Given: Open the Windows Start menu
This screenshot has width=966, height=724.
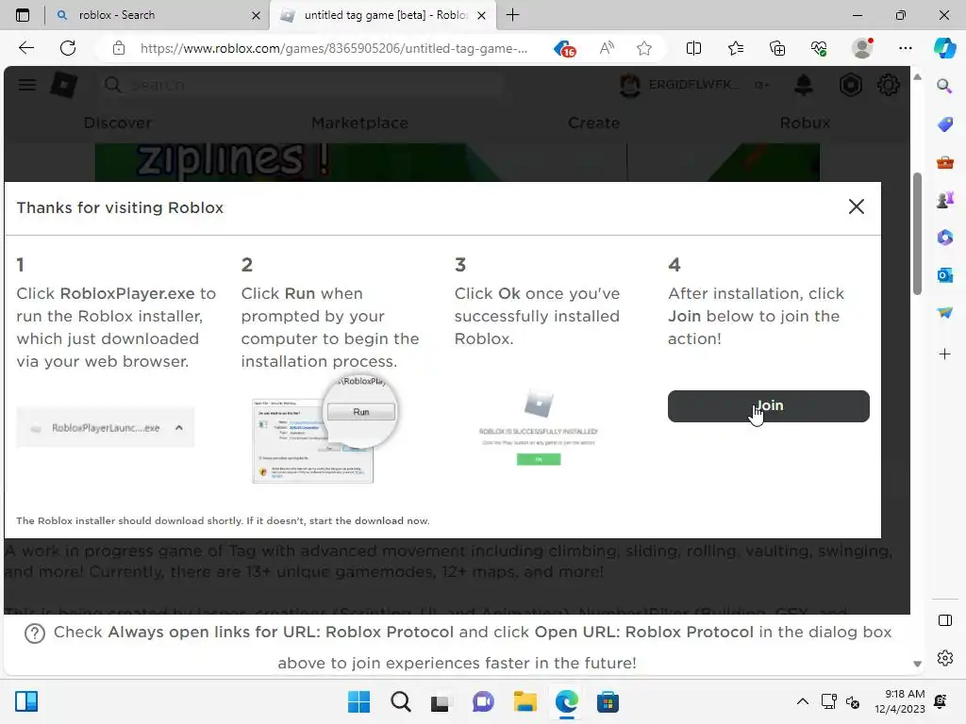Looking at the screenshot, I should click(358, 701).
